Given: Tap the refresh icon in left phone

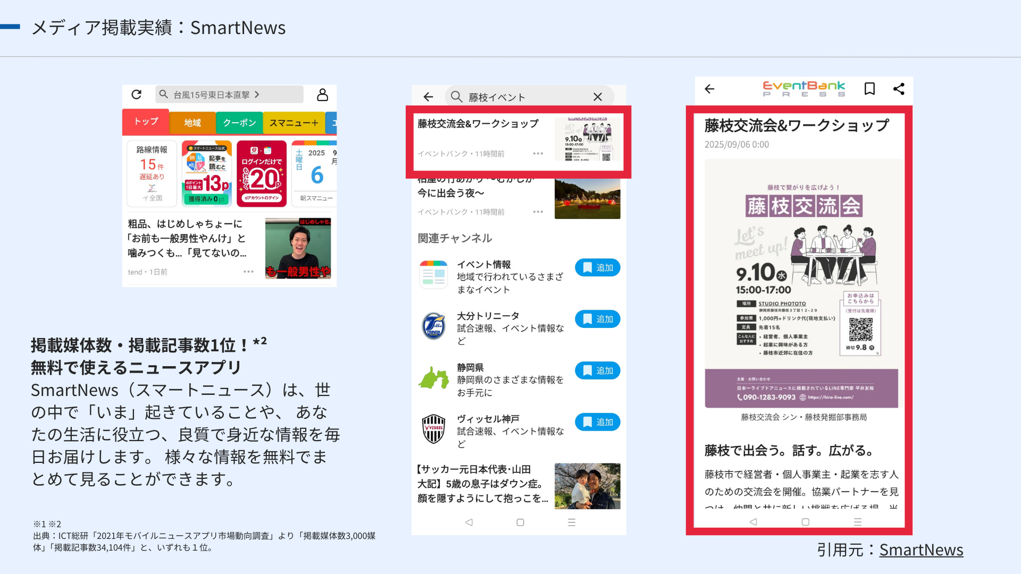Looking at the screenshot, I should (137, 95).
